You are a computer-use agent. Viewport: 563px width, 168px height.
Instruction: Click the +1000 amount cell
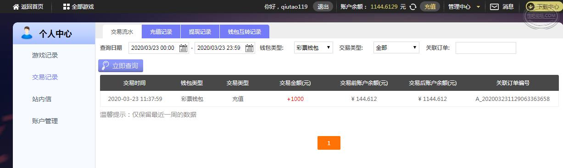(295, 99)
